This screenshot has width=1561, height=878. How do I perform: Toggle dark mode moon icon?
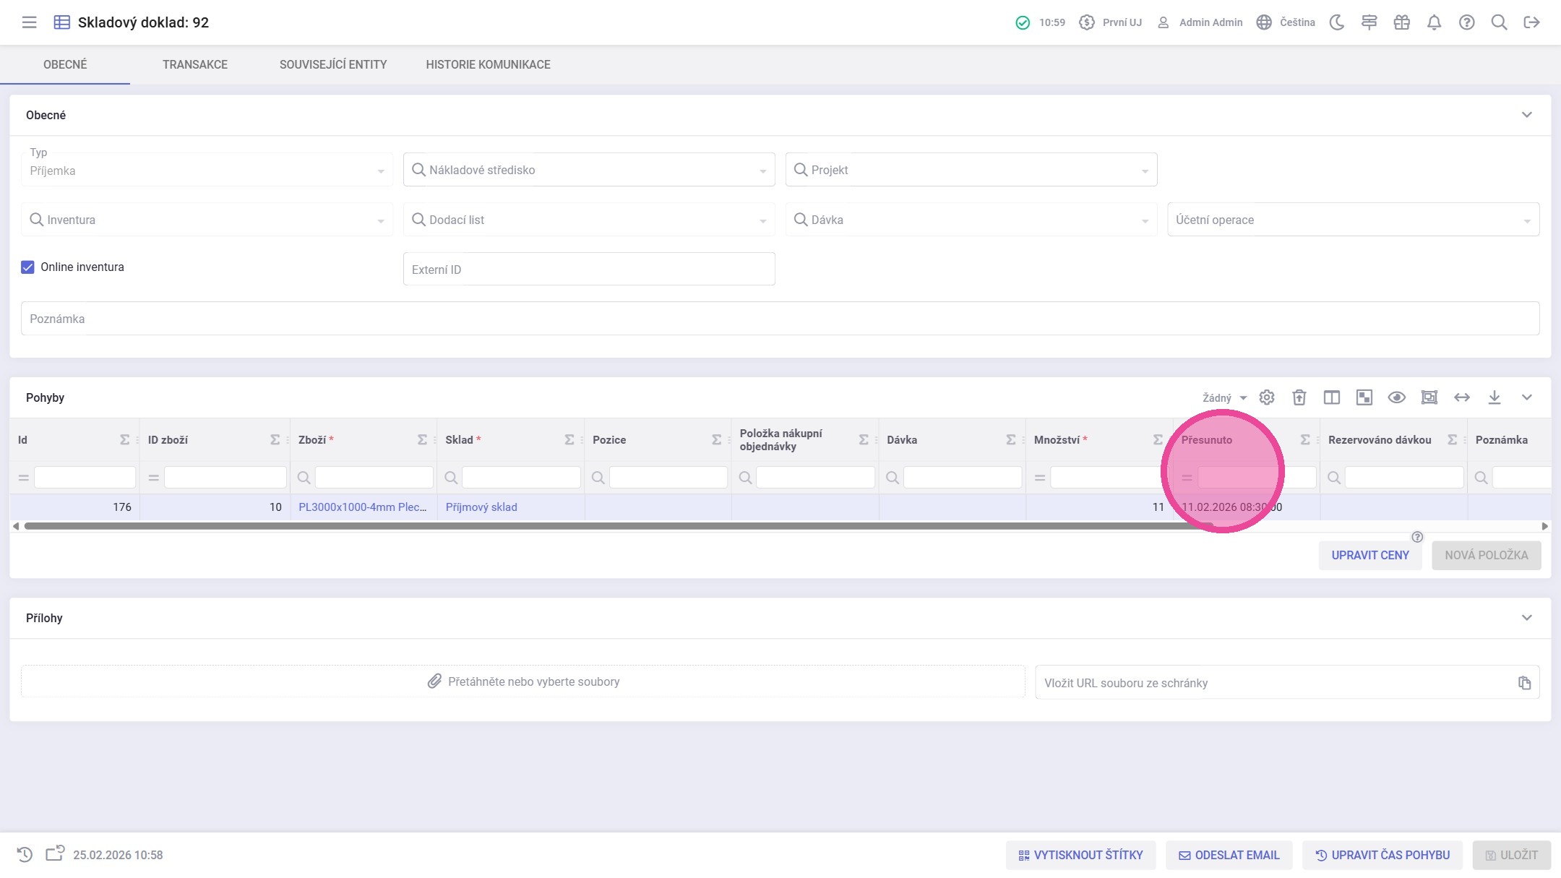pos(1337,22)
